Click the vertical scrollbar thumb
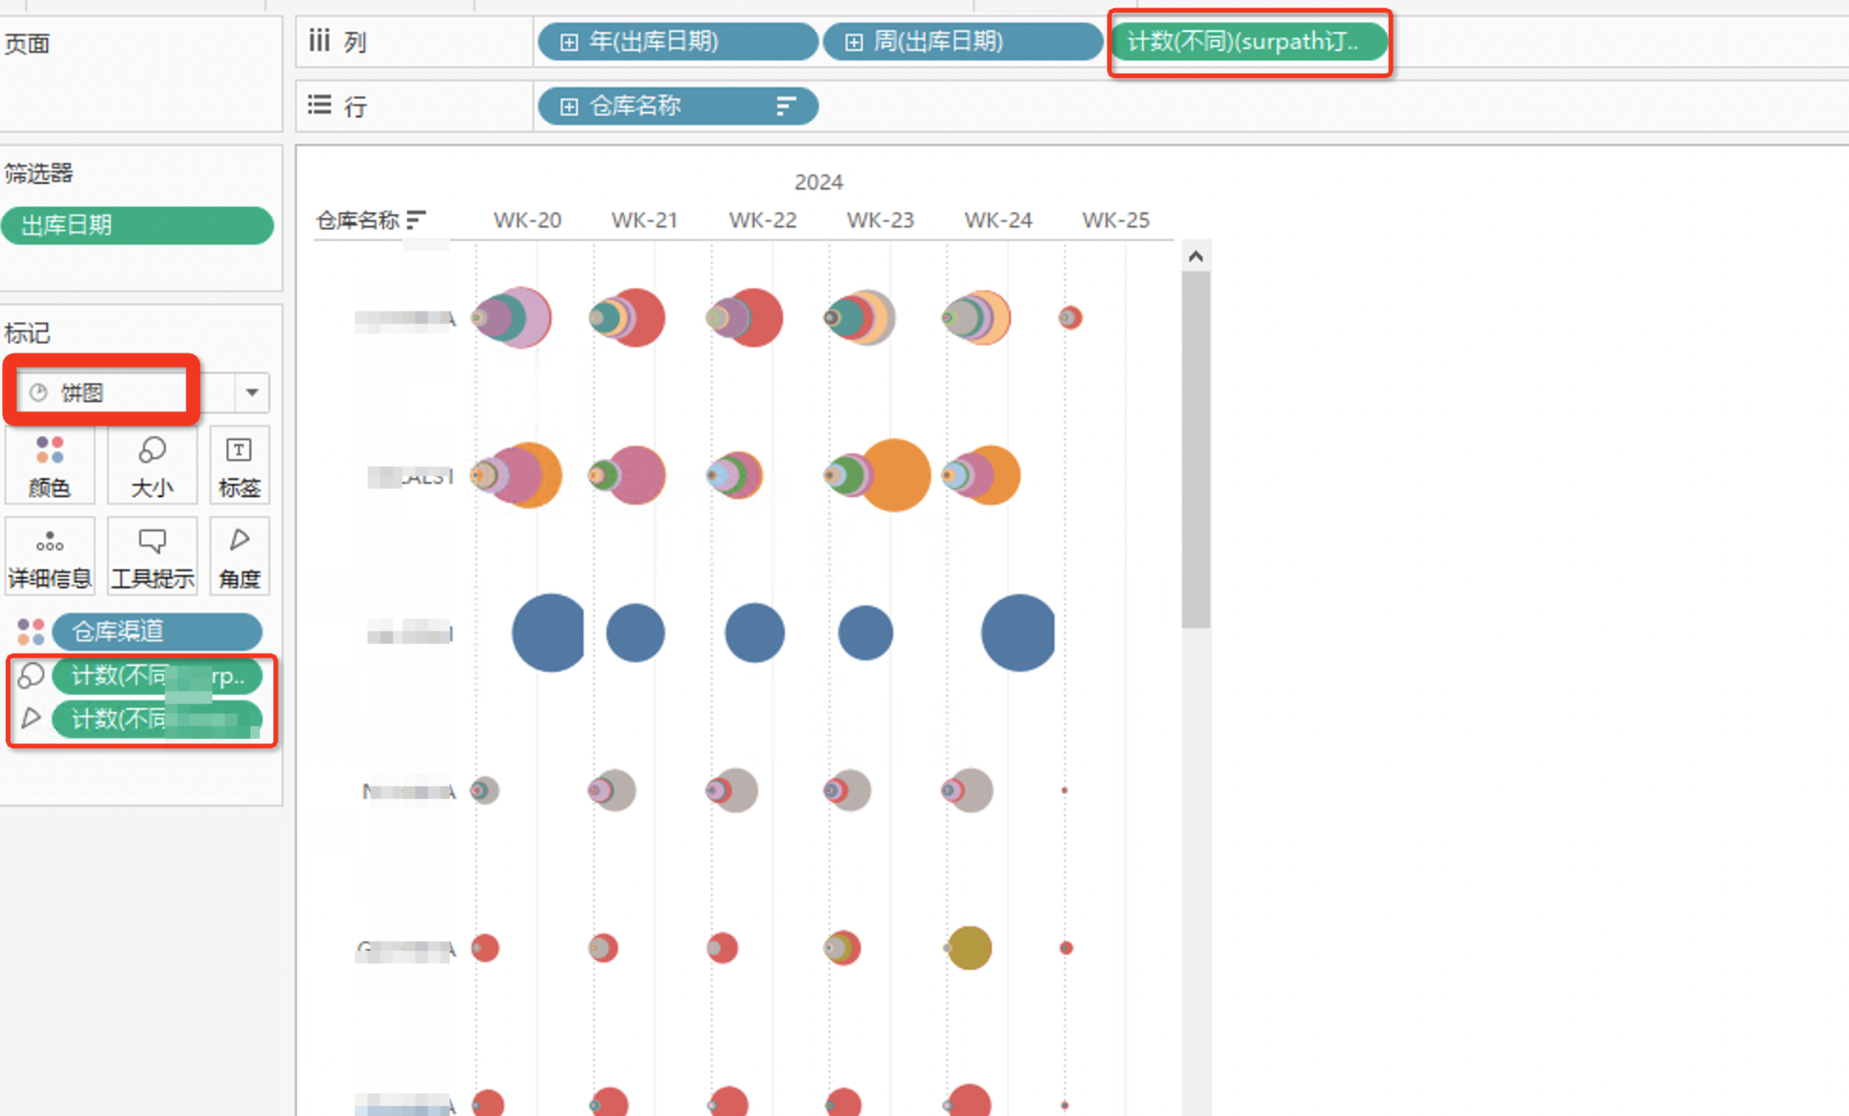 click(x=1196, y=450)
